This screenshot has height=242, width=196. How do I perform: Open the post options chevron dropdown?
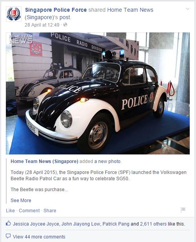187,9
